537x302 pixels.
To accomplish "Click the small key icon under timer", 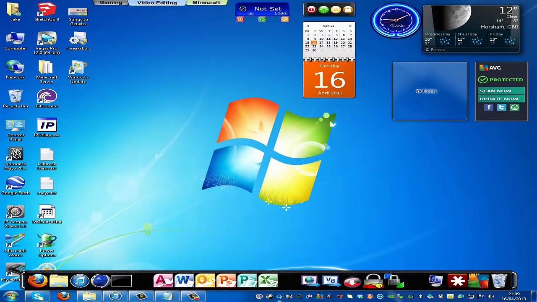I will coord(285,19).
